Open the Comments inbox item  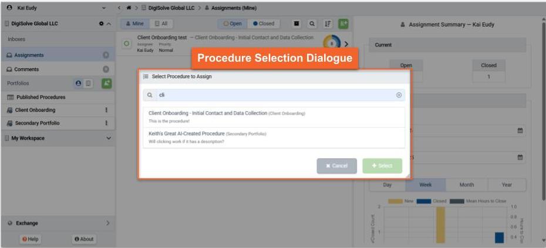[27, 69]
